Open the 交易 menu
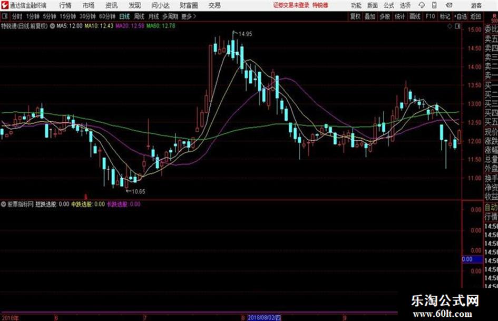498x321 pixels. pos(214,5)
